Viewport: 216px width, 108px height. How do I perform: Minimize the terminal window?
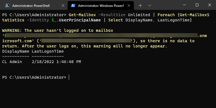click(184, 5)
